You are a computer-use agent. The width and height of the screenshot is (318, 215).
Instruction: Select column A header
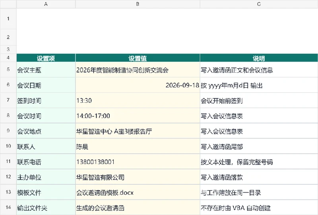pyautogui.click(x=46, y=4)
